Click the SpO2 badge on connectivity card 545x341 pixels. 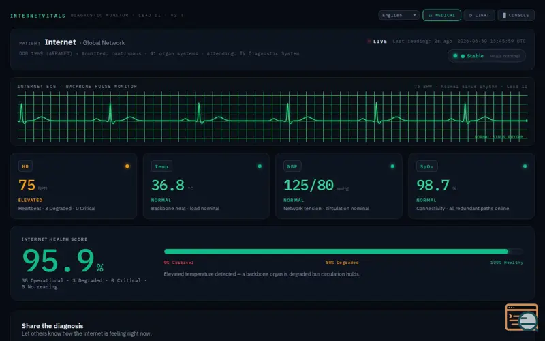point(426,166)
